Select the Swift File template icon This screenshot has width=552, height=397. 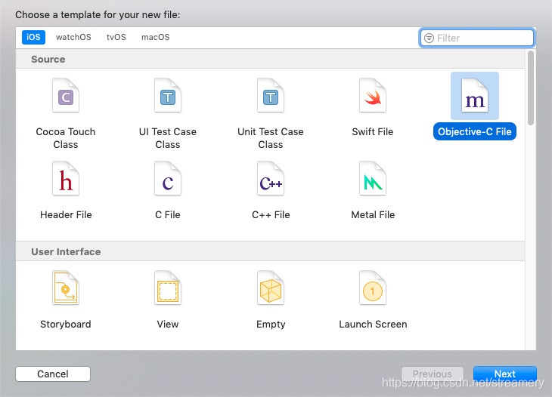(373, 95)
